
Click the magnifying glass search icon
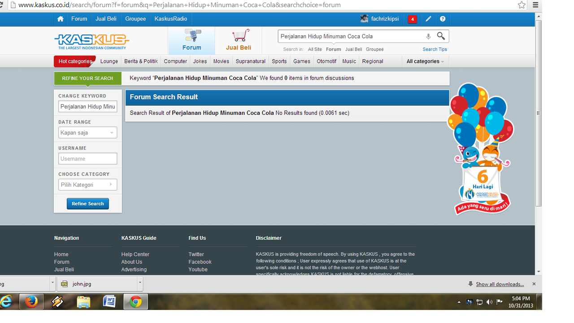[441, 36]
